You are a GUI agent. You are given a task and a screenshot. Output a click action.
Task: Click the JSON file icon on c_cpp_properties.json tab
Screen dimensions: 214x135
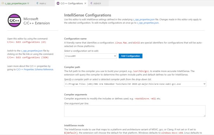(3, 3)
